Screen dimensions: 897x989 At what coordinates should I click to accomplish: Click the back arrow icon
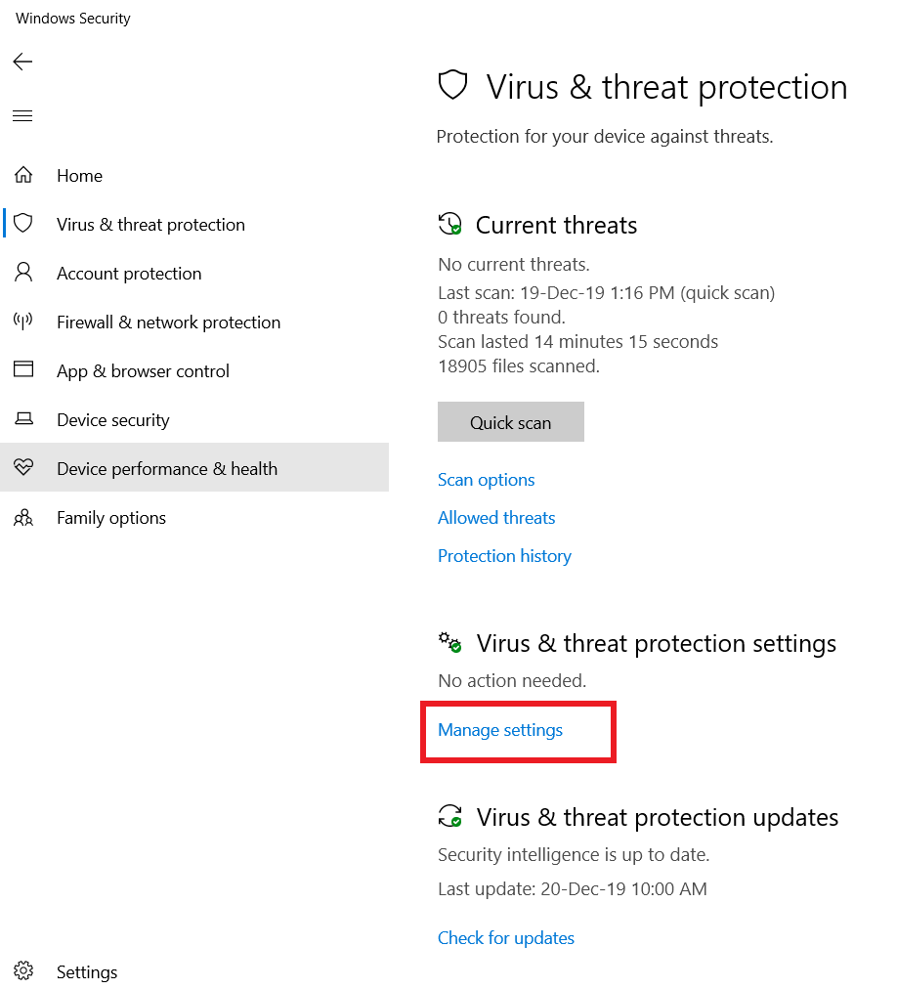pyautogui.click(x=22, y=62)
